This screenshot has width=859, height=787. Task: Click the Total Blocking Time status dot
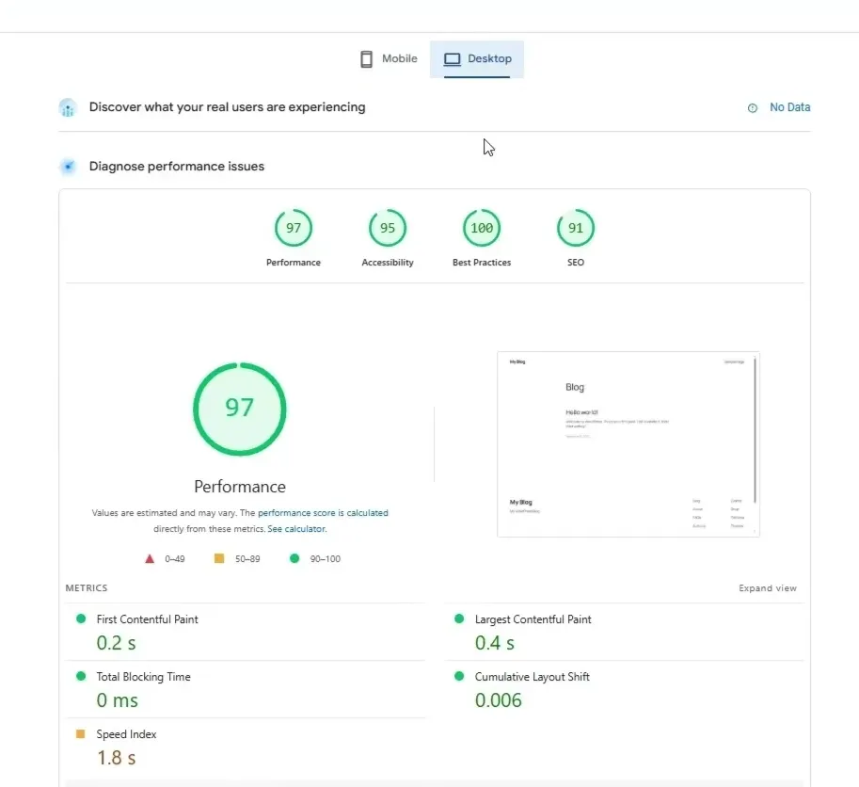[x=81, y=676]
